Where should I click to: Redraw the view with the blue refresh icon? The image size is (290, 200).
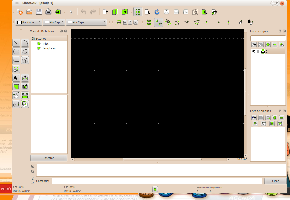pyautogui.click(x=157, y=12)
